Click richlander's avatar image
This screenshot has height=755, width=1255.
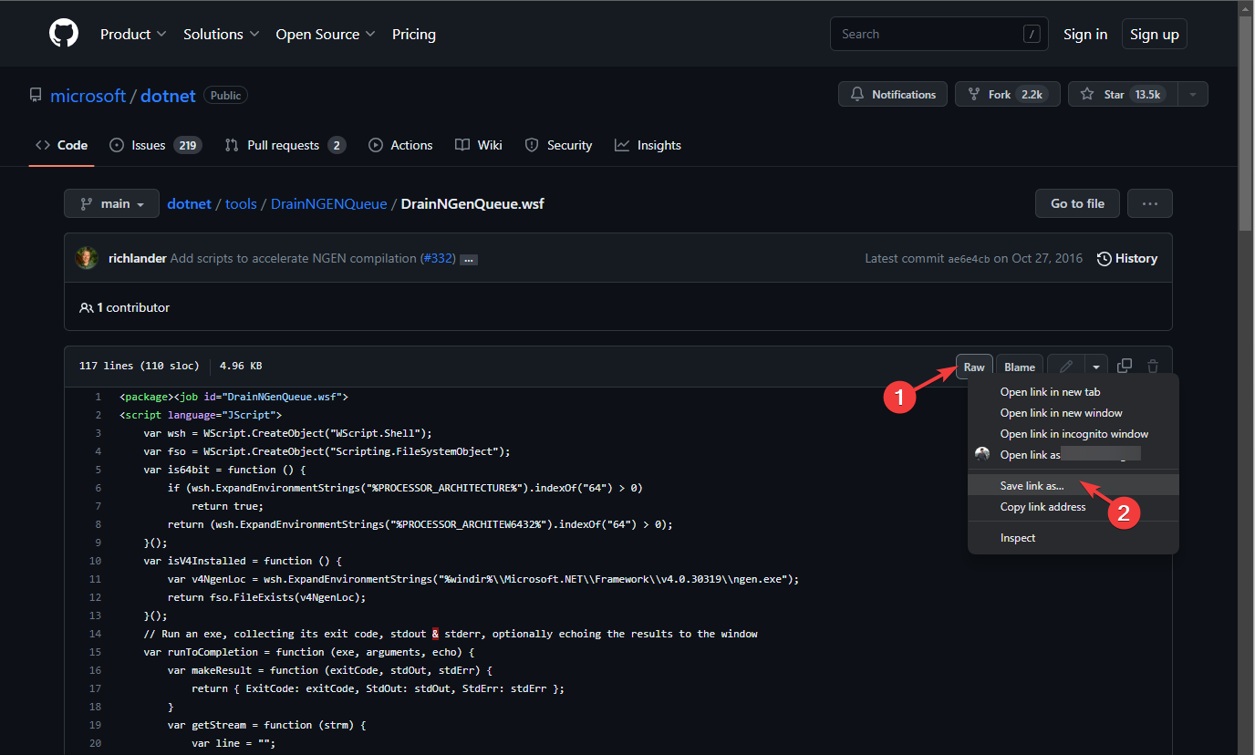(87, 258)
